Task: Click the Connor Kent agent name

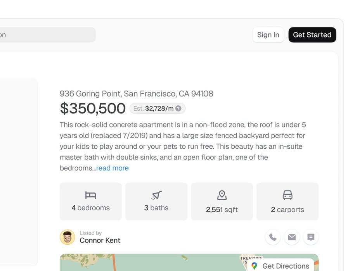Action: coord(100,240)
